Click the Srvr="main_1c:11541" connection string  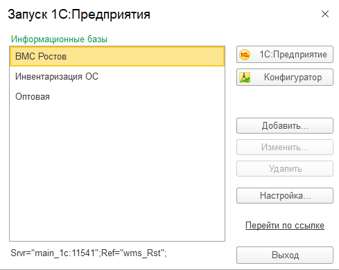tap(89, 253)
